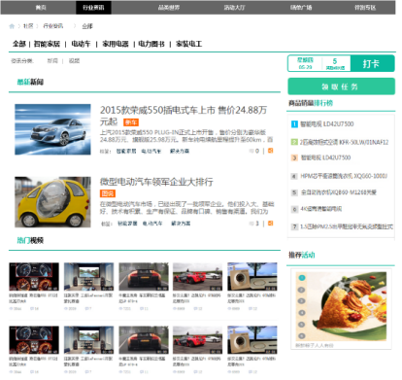Viewport: 402px width, 380px height.
Task: Click the rank 1 blue number badge
Action: 294,124
